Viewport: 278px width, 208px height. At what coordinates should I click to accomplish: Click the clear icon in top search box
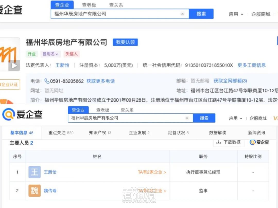183,14
